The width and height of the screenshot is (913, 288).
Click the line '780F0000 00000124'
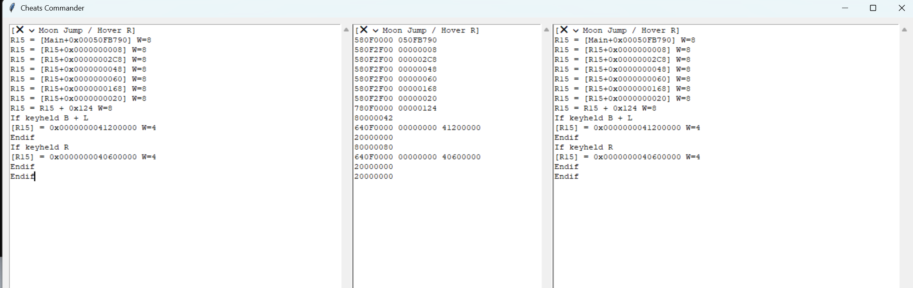pyautogui.click(x=395, y=108)
